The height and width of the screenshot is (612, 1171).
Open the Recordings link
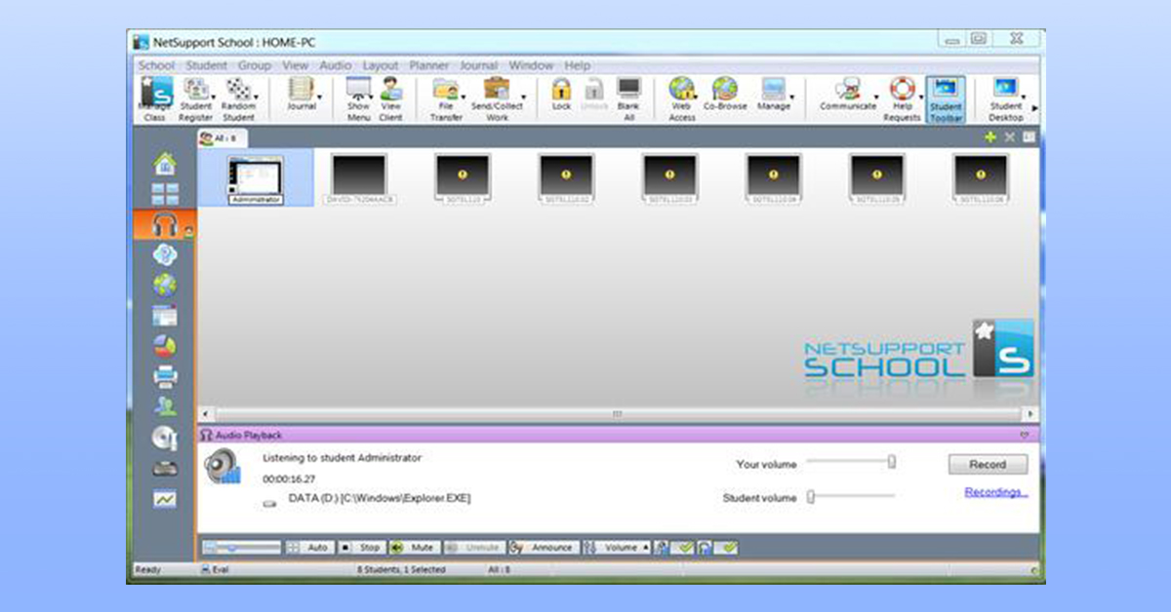[995, 492]
